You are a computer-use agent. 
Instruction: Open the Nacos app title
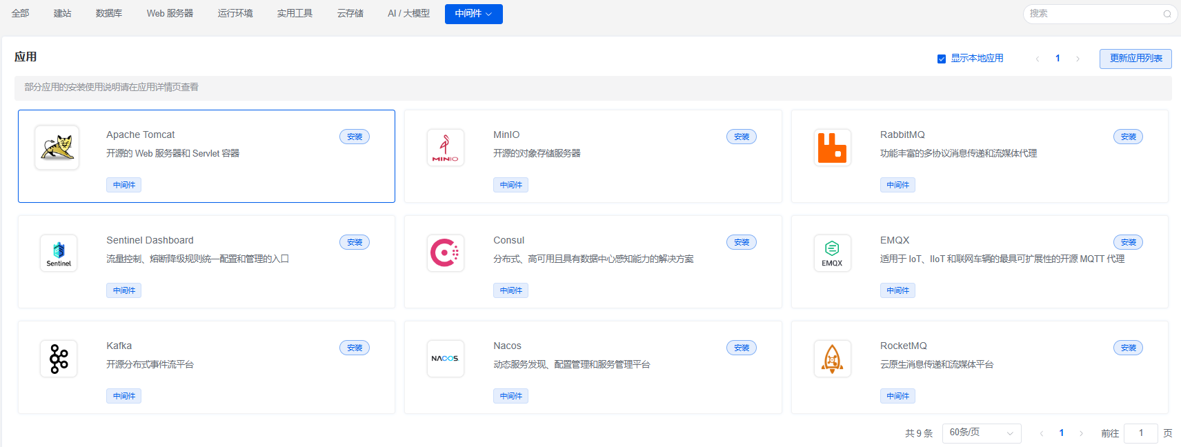click(x=507, y=346)
